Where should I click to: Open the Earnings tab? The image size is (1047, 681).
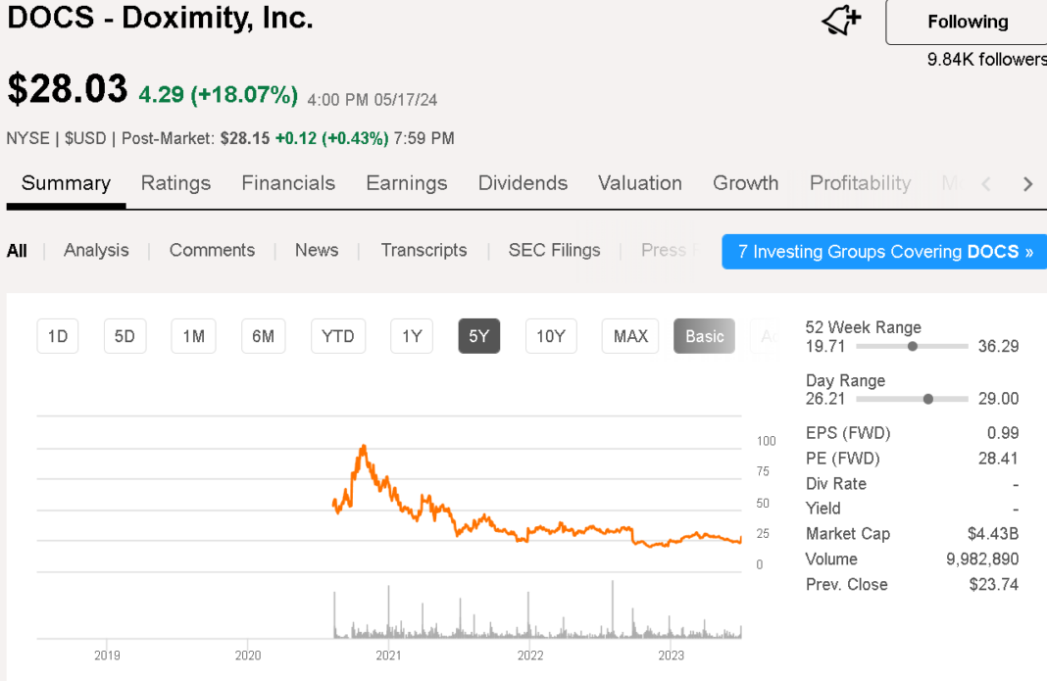[x=407, y=183]
